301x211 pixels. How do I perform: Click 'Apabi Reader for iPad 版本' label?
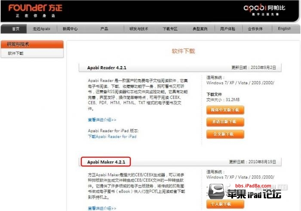tap(113, 131)
